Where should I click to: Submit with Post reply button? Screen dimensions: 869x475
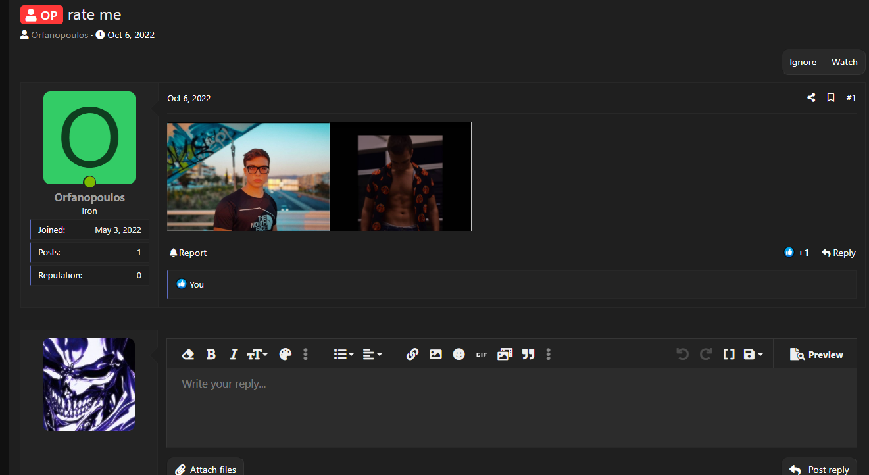(819, 469)
